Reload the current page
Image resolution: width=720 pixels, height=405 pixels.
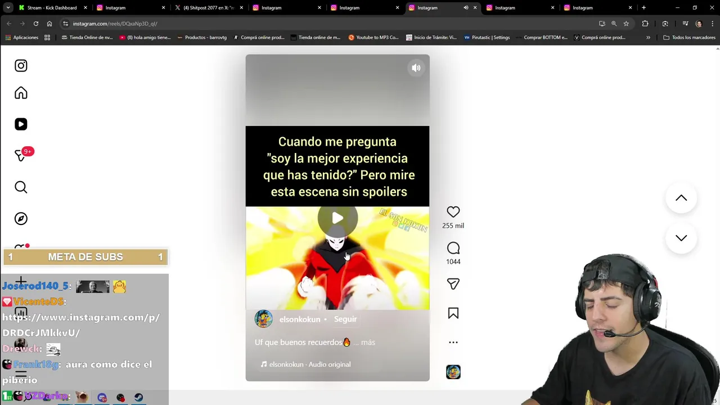click(36, 24)
